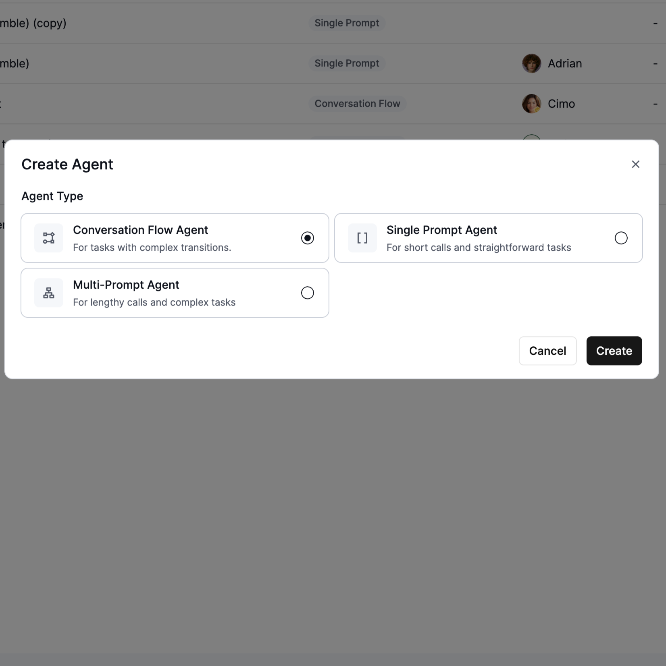Click the Cancel button
Viewport: 666px width, 666px height.
click(547, 351)
